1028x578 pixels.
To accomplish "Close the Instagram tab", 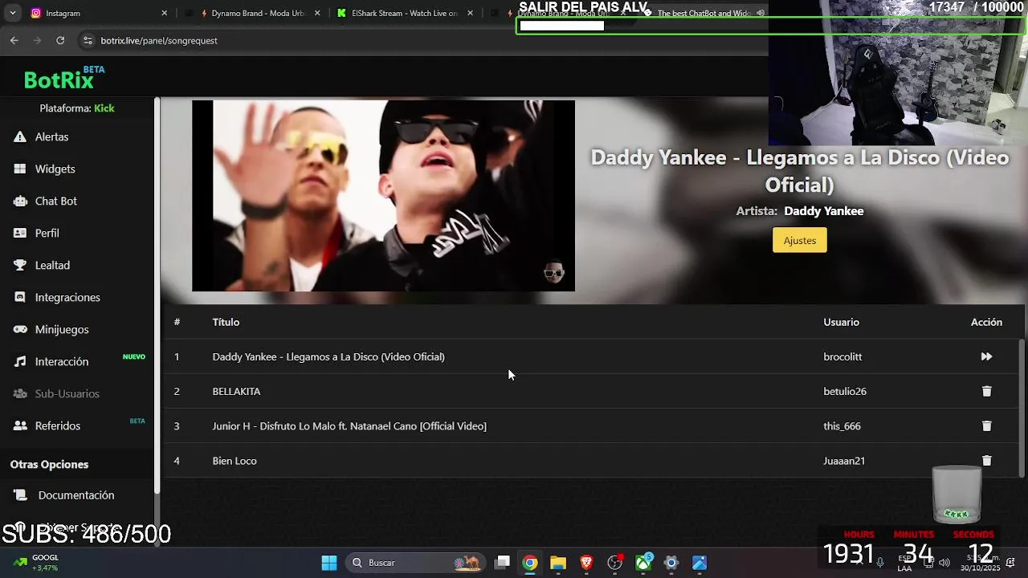I will [x=165, y=13].
